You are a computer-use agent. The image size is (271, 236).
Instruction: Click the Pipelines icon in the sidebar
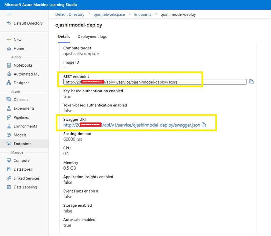(9, 117)
